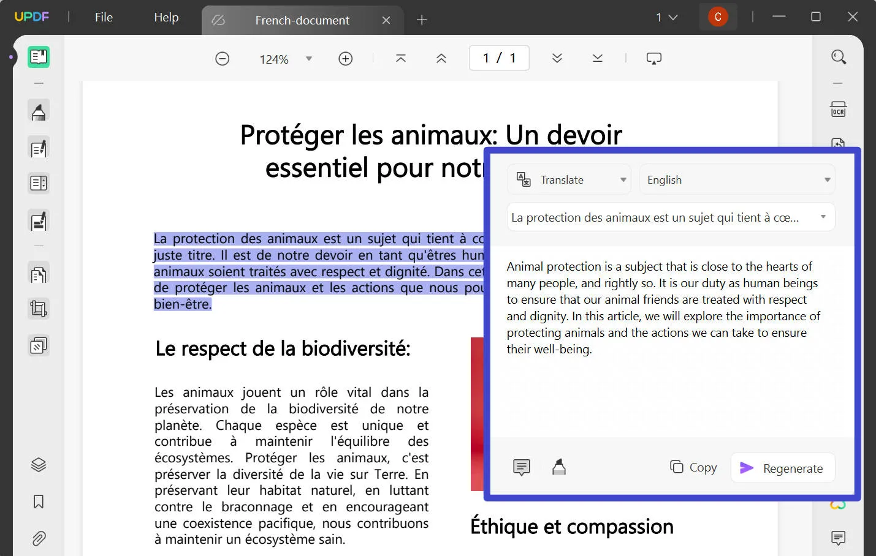Open the UPDF AI assistant
The height and width of the screenshot is (556, 876).
[x=838, y=504]
